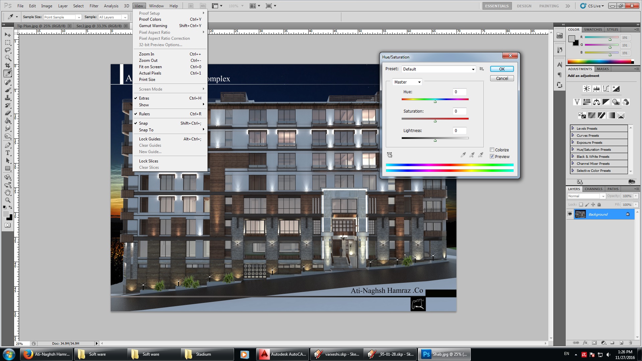Click the Windows Start button
The image size is (642, 361).
pyautogui.click(x=9, y=354)
